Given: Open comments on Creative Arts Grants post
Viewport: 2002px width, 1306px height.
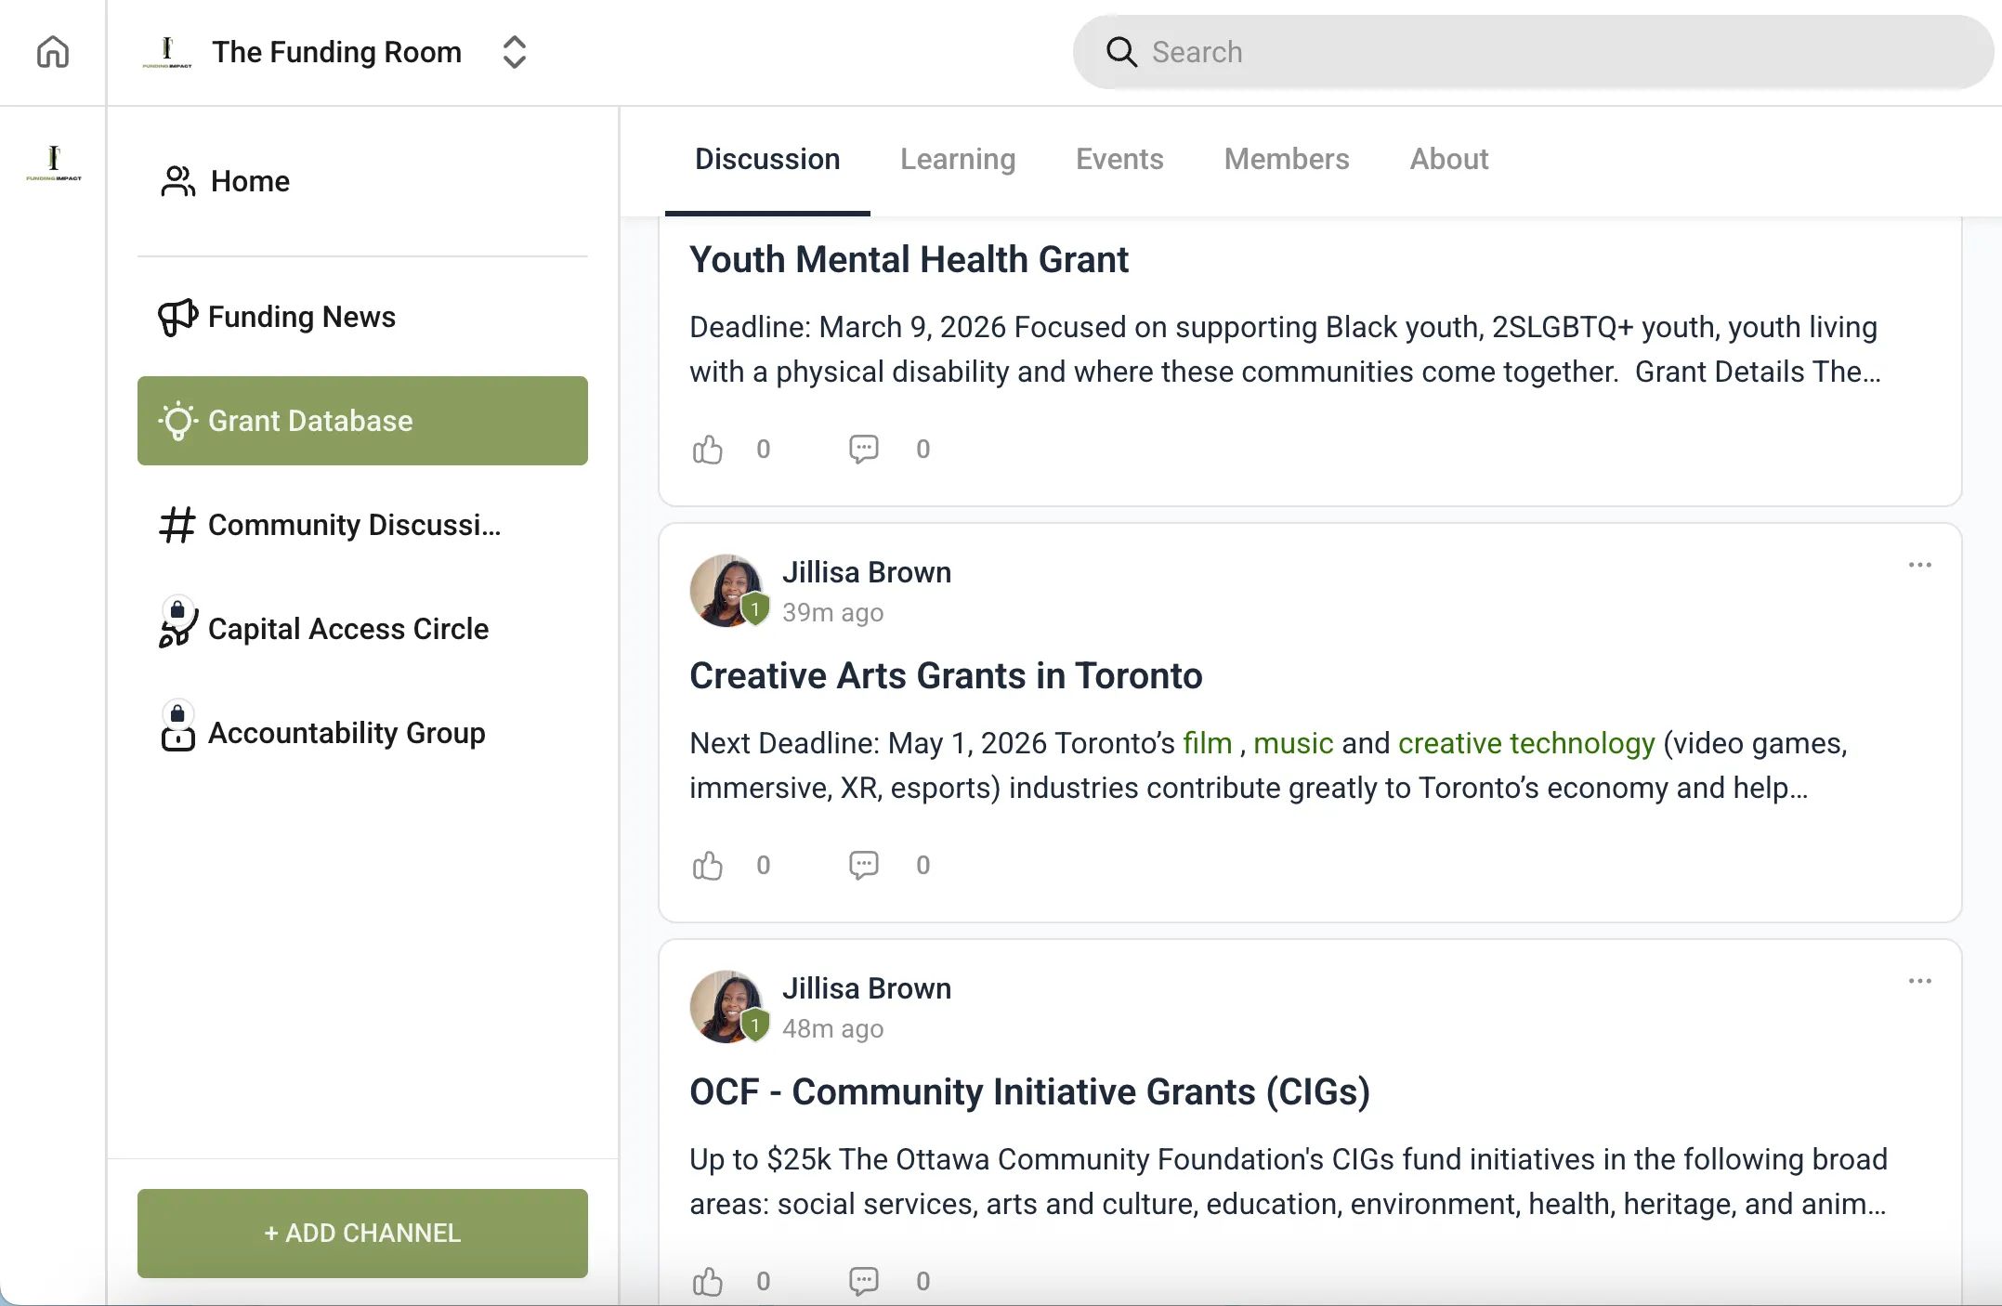Looking at the screenshot, I should pyautogui.click(x=863, y=866).
